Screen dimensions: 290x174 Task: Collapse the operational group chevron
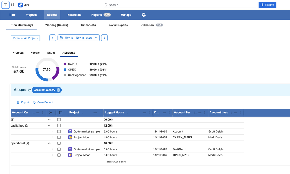(49, 143)
